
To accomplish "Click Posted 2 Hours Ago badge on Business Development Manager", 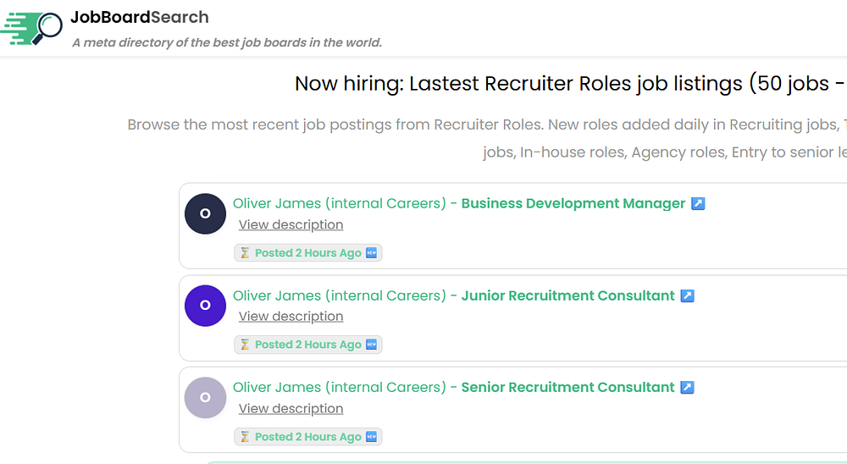I will (x=307, y=253).
